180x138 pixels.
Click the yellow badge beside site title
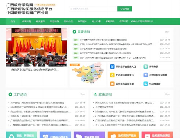pyautogui.click(x=45, y=5)
